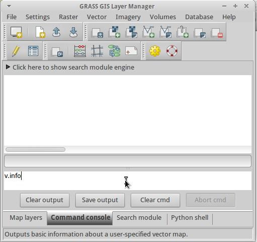This screenshot has width=257, height=242.
Task: Show manual lifebuoy help icon
Action: click(172, 51)
